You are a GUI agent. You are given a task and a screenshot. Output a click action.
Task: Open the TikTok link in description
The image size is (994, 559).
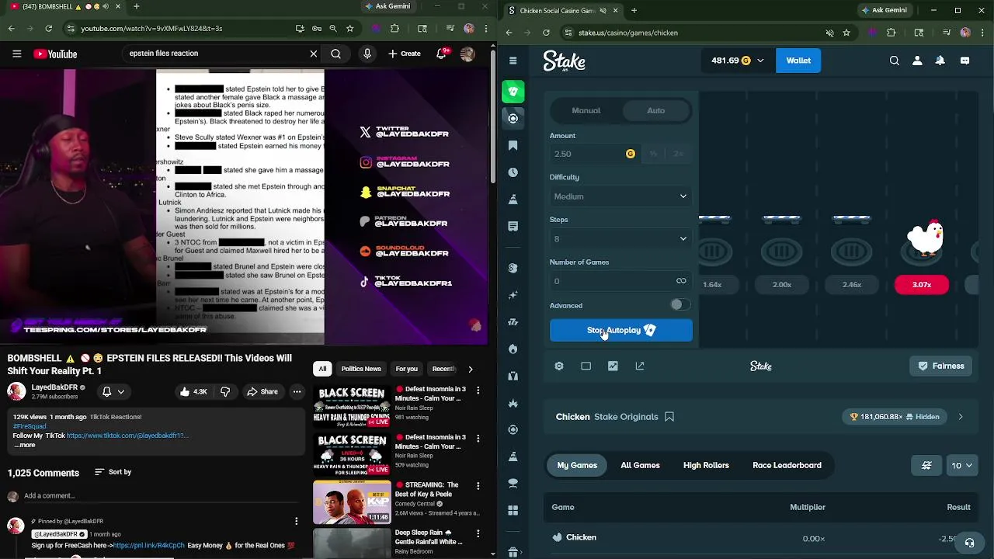click(x=127, y=436)
